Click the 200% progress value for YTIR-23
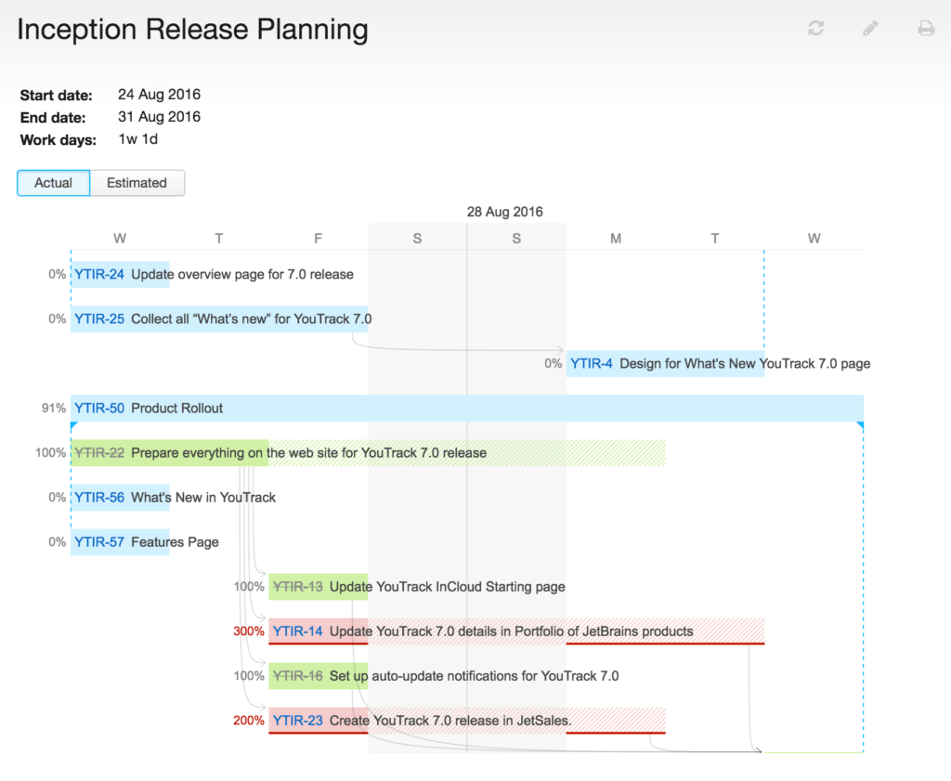This screenshot has width=951, height=781. (x=249, y=721)
